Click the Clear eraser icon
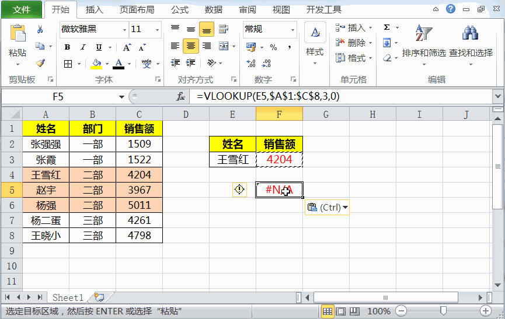The height and width of the screenshot is (319, 505). (x=387, y=58)
